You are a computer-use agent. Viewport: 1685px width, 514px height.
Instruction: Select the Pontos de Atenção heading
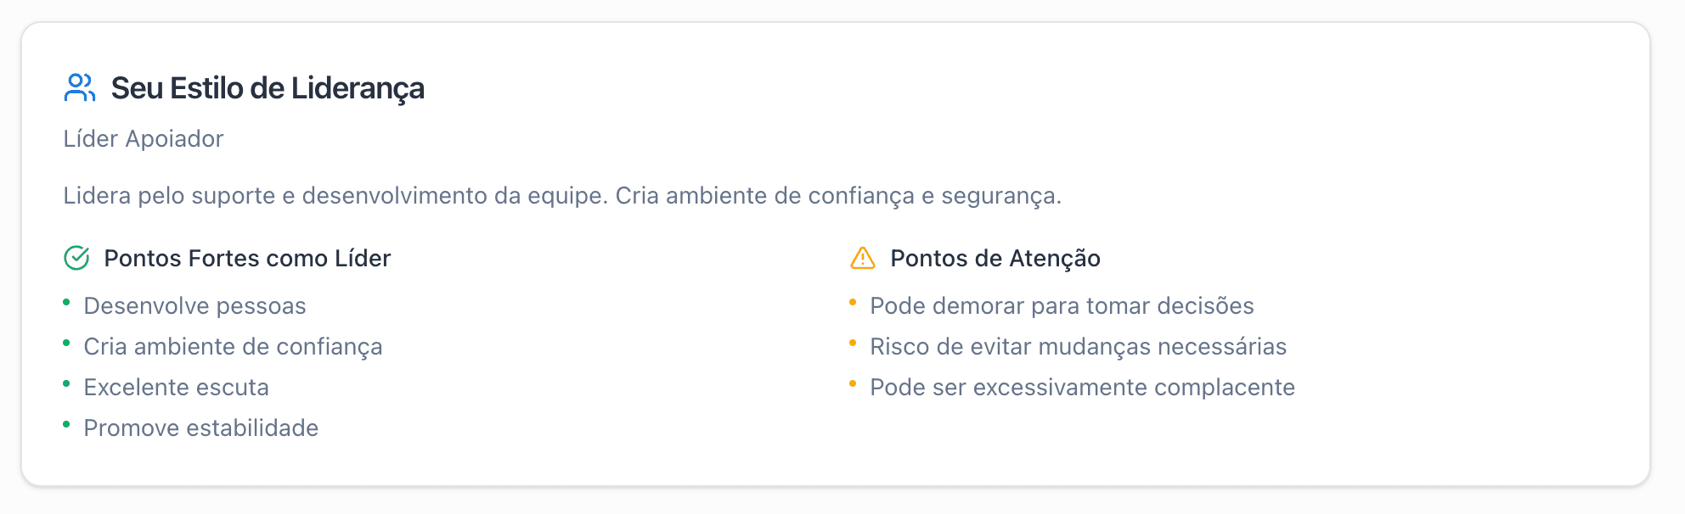(995, 259)
